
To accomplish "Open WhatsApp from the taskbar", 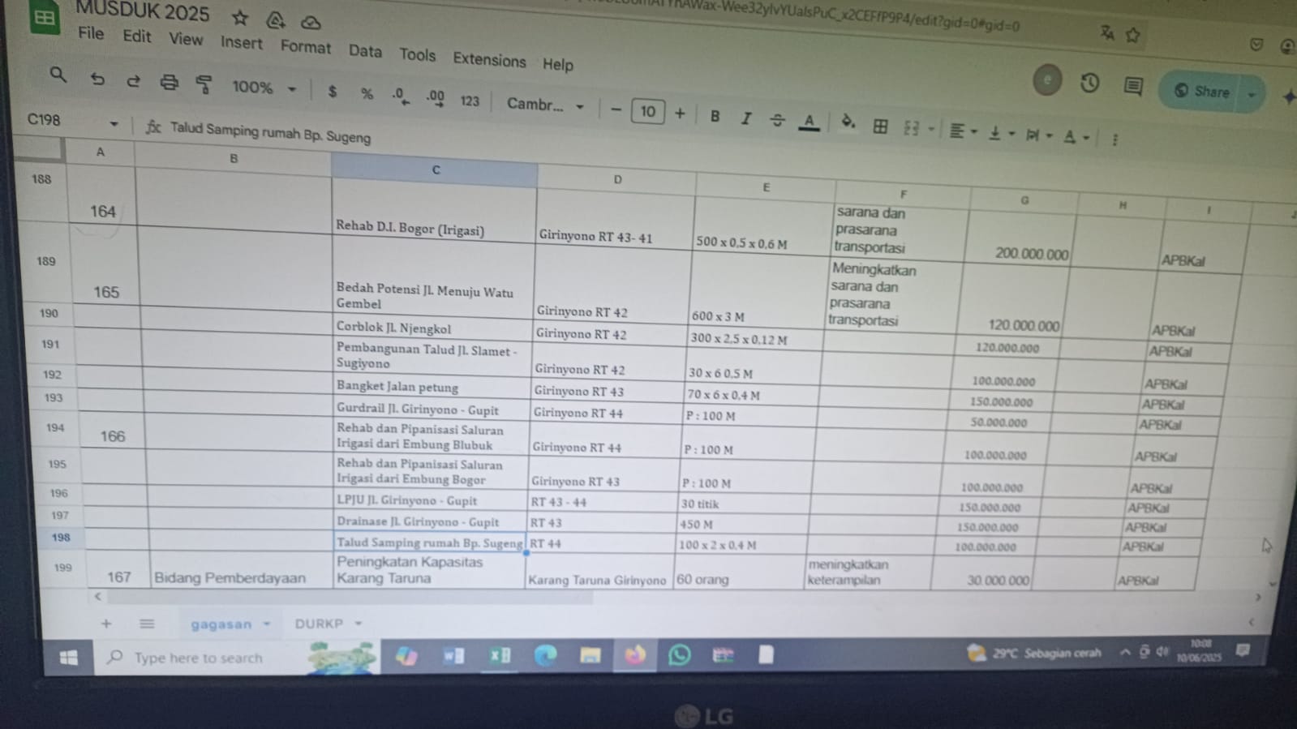I will tap(679, 654).
